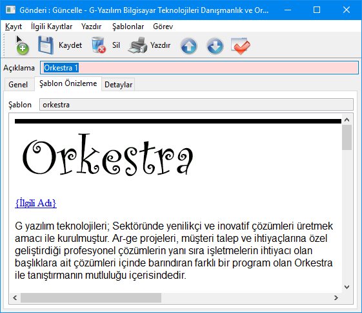Click the application icon in title bar
The height and width of the screenshot is (313, 362).
(10, 10)
